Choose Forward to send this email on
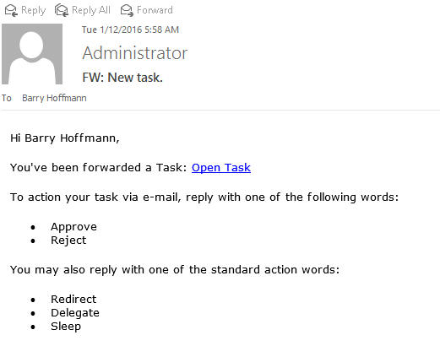Image resolution: width=440 pixels, height=346 pixels. click(155, 10)
